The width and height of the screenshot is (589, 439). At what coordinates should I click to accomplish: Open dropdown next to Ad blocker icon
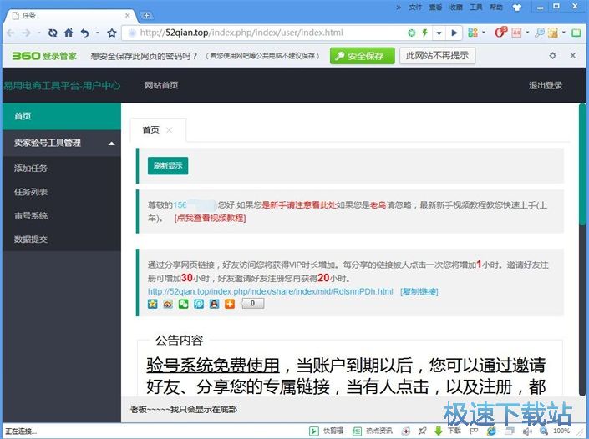(x=527, y=33)
